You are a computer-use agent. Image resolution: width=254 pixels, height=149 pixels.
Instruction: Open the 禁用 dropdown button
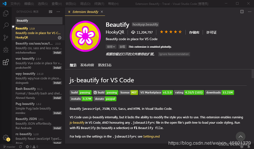pyautogui.click(x=111, y=47)
